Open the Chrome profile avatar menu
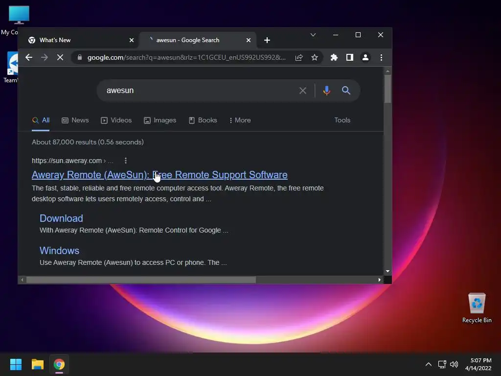 click(x=365, y=58)
